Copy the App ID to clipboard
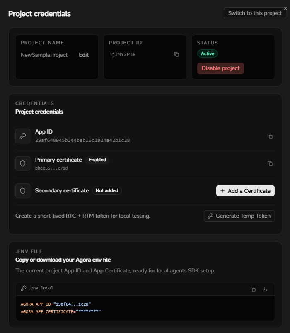 click(x=270, y=136)
